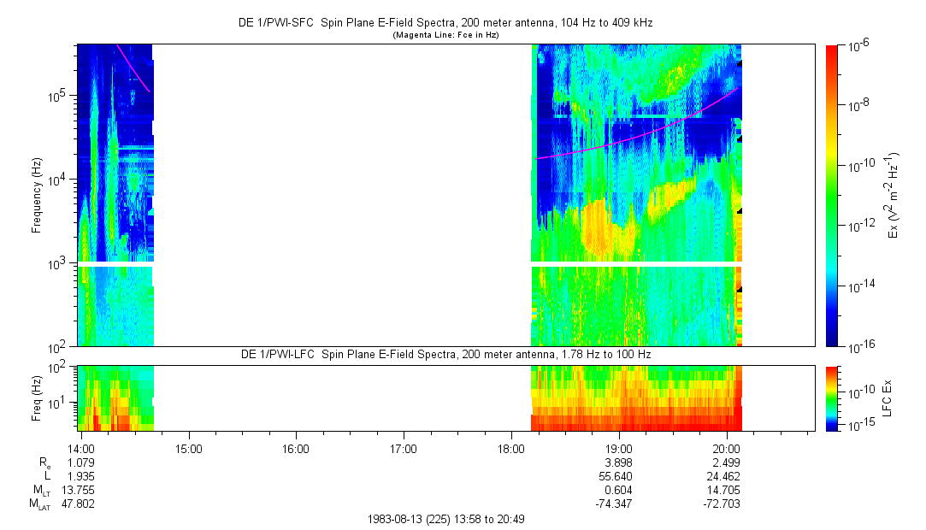The height and width of the screenshot is (530, 926).
Task: Click the 18:00 time tick label
Action: [510, 448]
